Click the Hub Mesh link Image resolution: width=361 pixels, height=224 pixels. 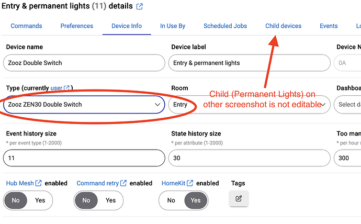pyautogui.click(x=20, y=183)
